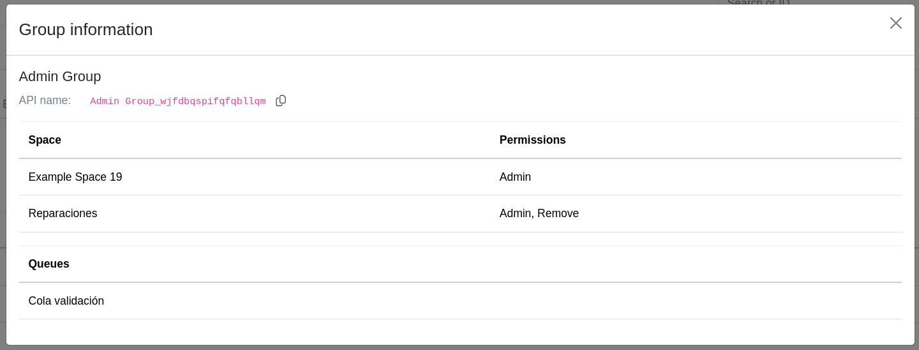The height and width of the screenshot is (350, 919).
Task: Select the Example Space 19 entry
Action: pyautogui.click(x=75, y=177)
